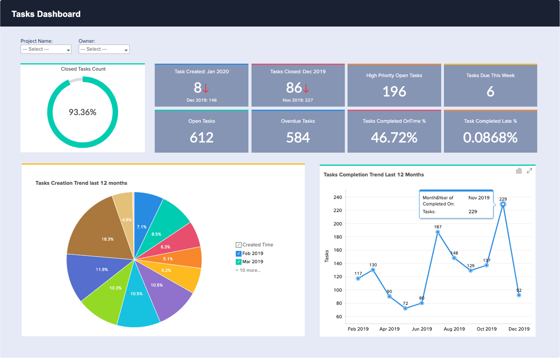The image size is (560, 358).
Task: Uncheck the Feb 2019 legend checkbox
Action: 238,253
